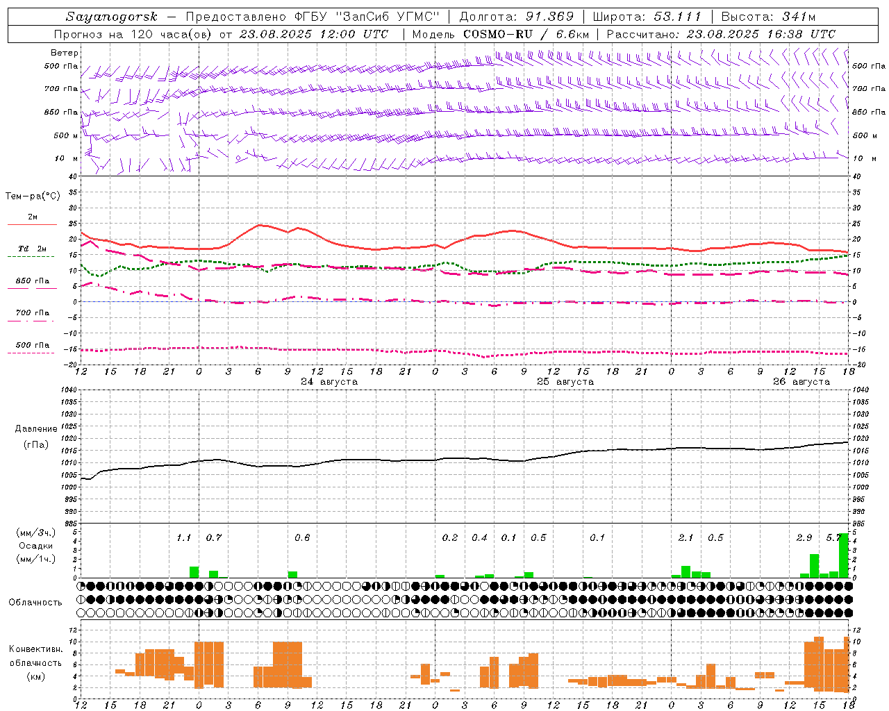Click the Sayanogorsk station title
Viewport: 889px width, 711px height.
point(112,17)
